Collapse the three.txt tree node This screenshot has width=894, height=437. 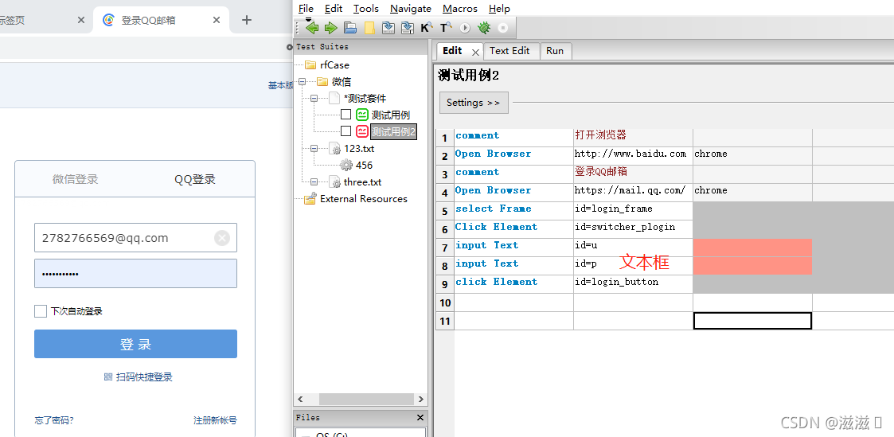click(314, 181)
